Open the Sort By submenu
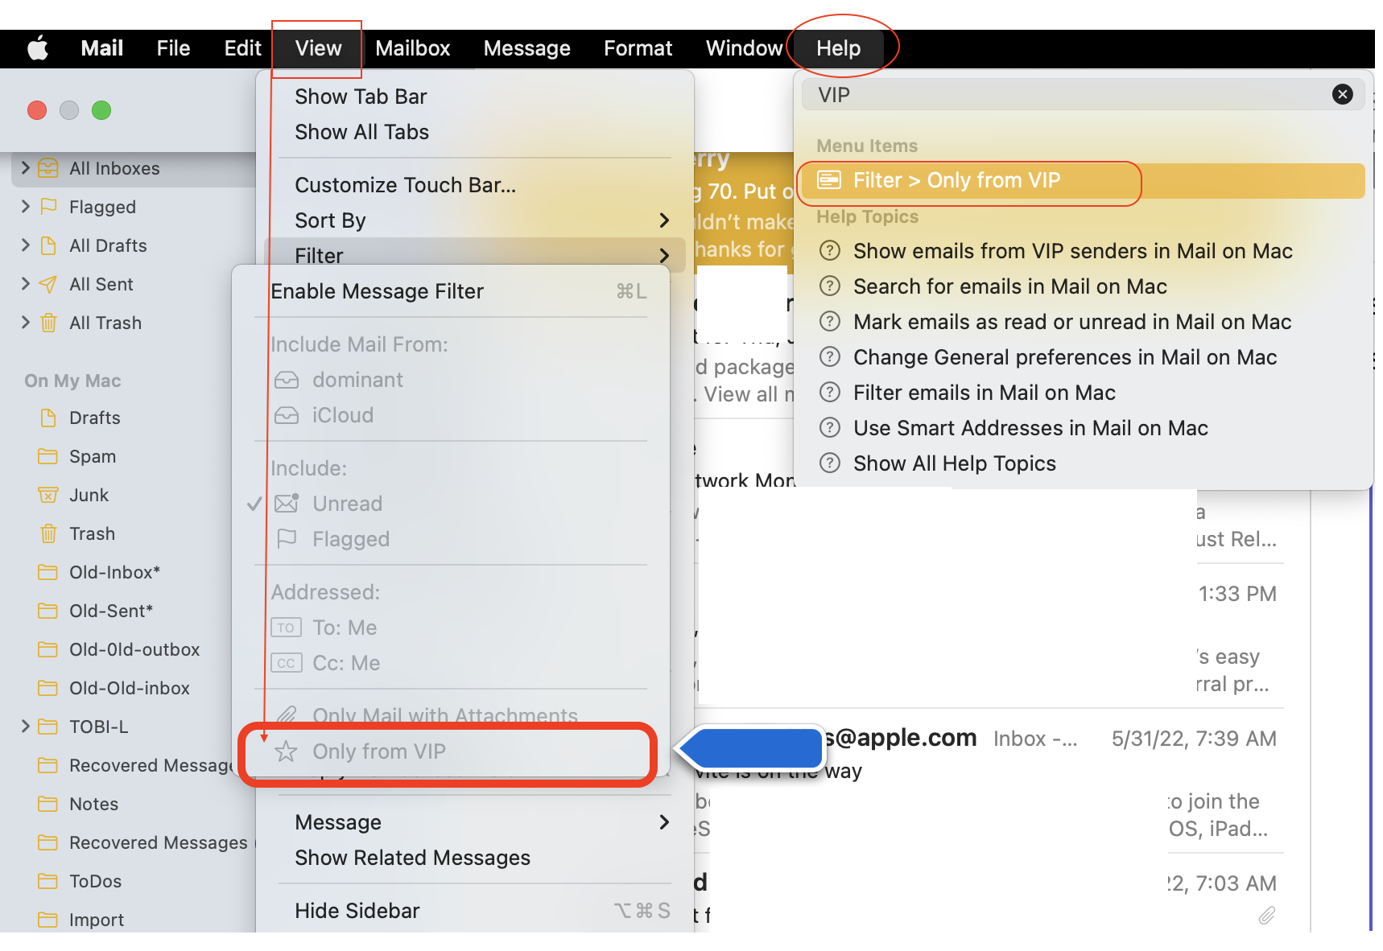 click(x=475, y=220)
